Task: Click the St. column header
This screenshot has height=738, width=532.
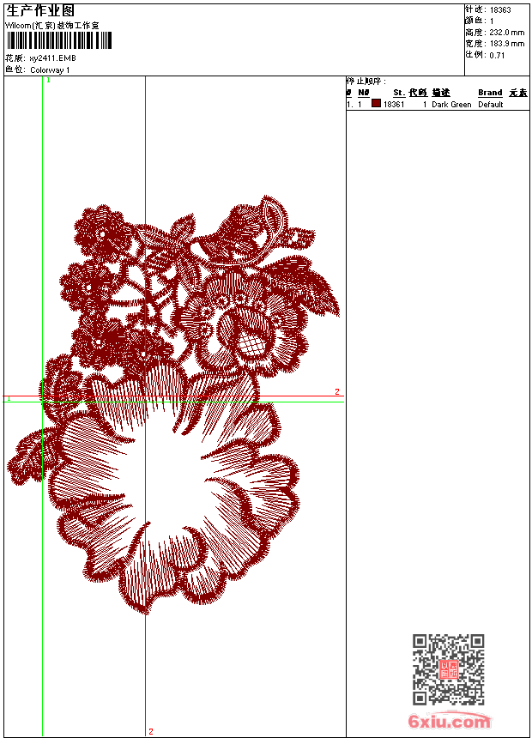Action: pos(399,93)
